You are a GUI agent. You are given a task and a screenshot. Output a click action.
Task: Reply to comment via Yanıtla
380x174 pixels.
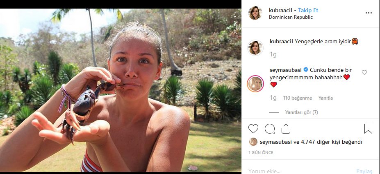click(325, 98)
